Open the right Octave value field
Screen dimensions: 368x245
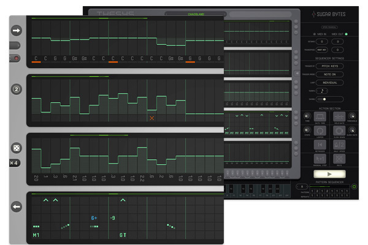(337, 42)
